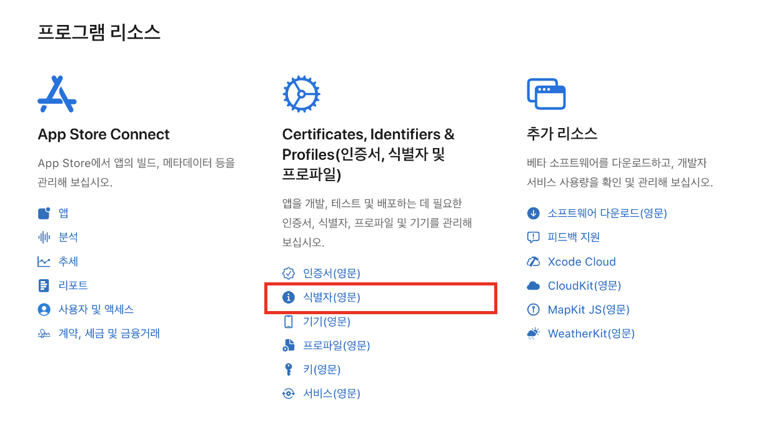This screenshot has height=431, width=771.
Task: Open the 피드백 지원 link
Action: point(574,237)
